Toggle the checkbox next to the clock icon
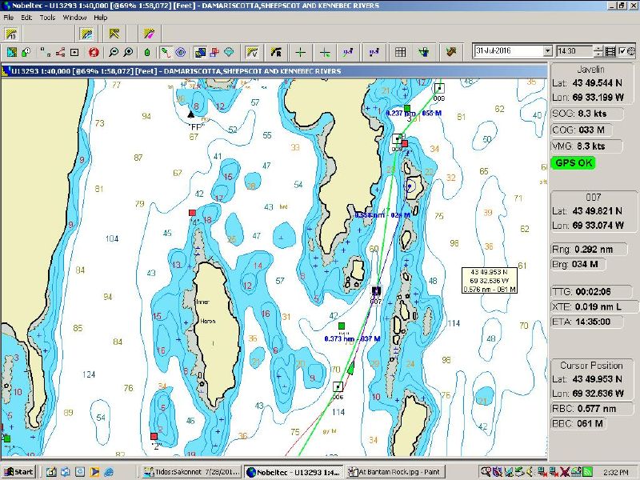The width and height of the screenshot is (640, 480). point(622,51)
